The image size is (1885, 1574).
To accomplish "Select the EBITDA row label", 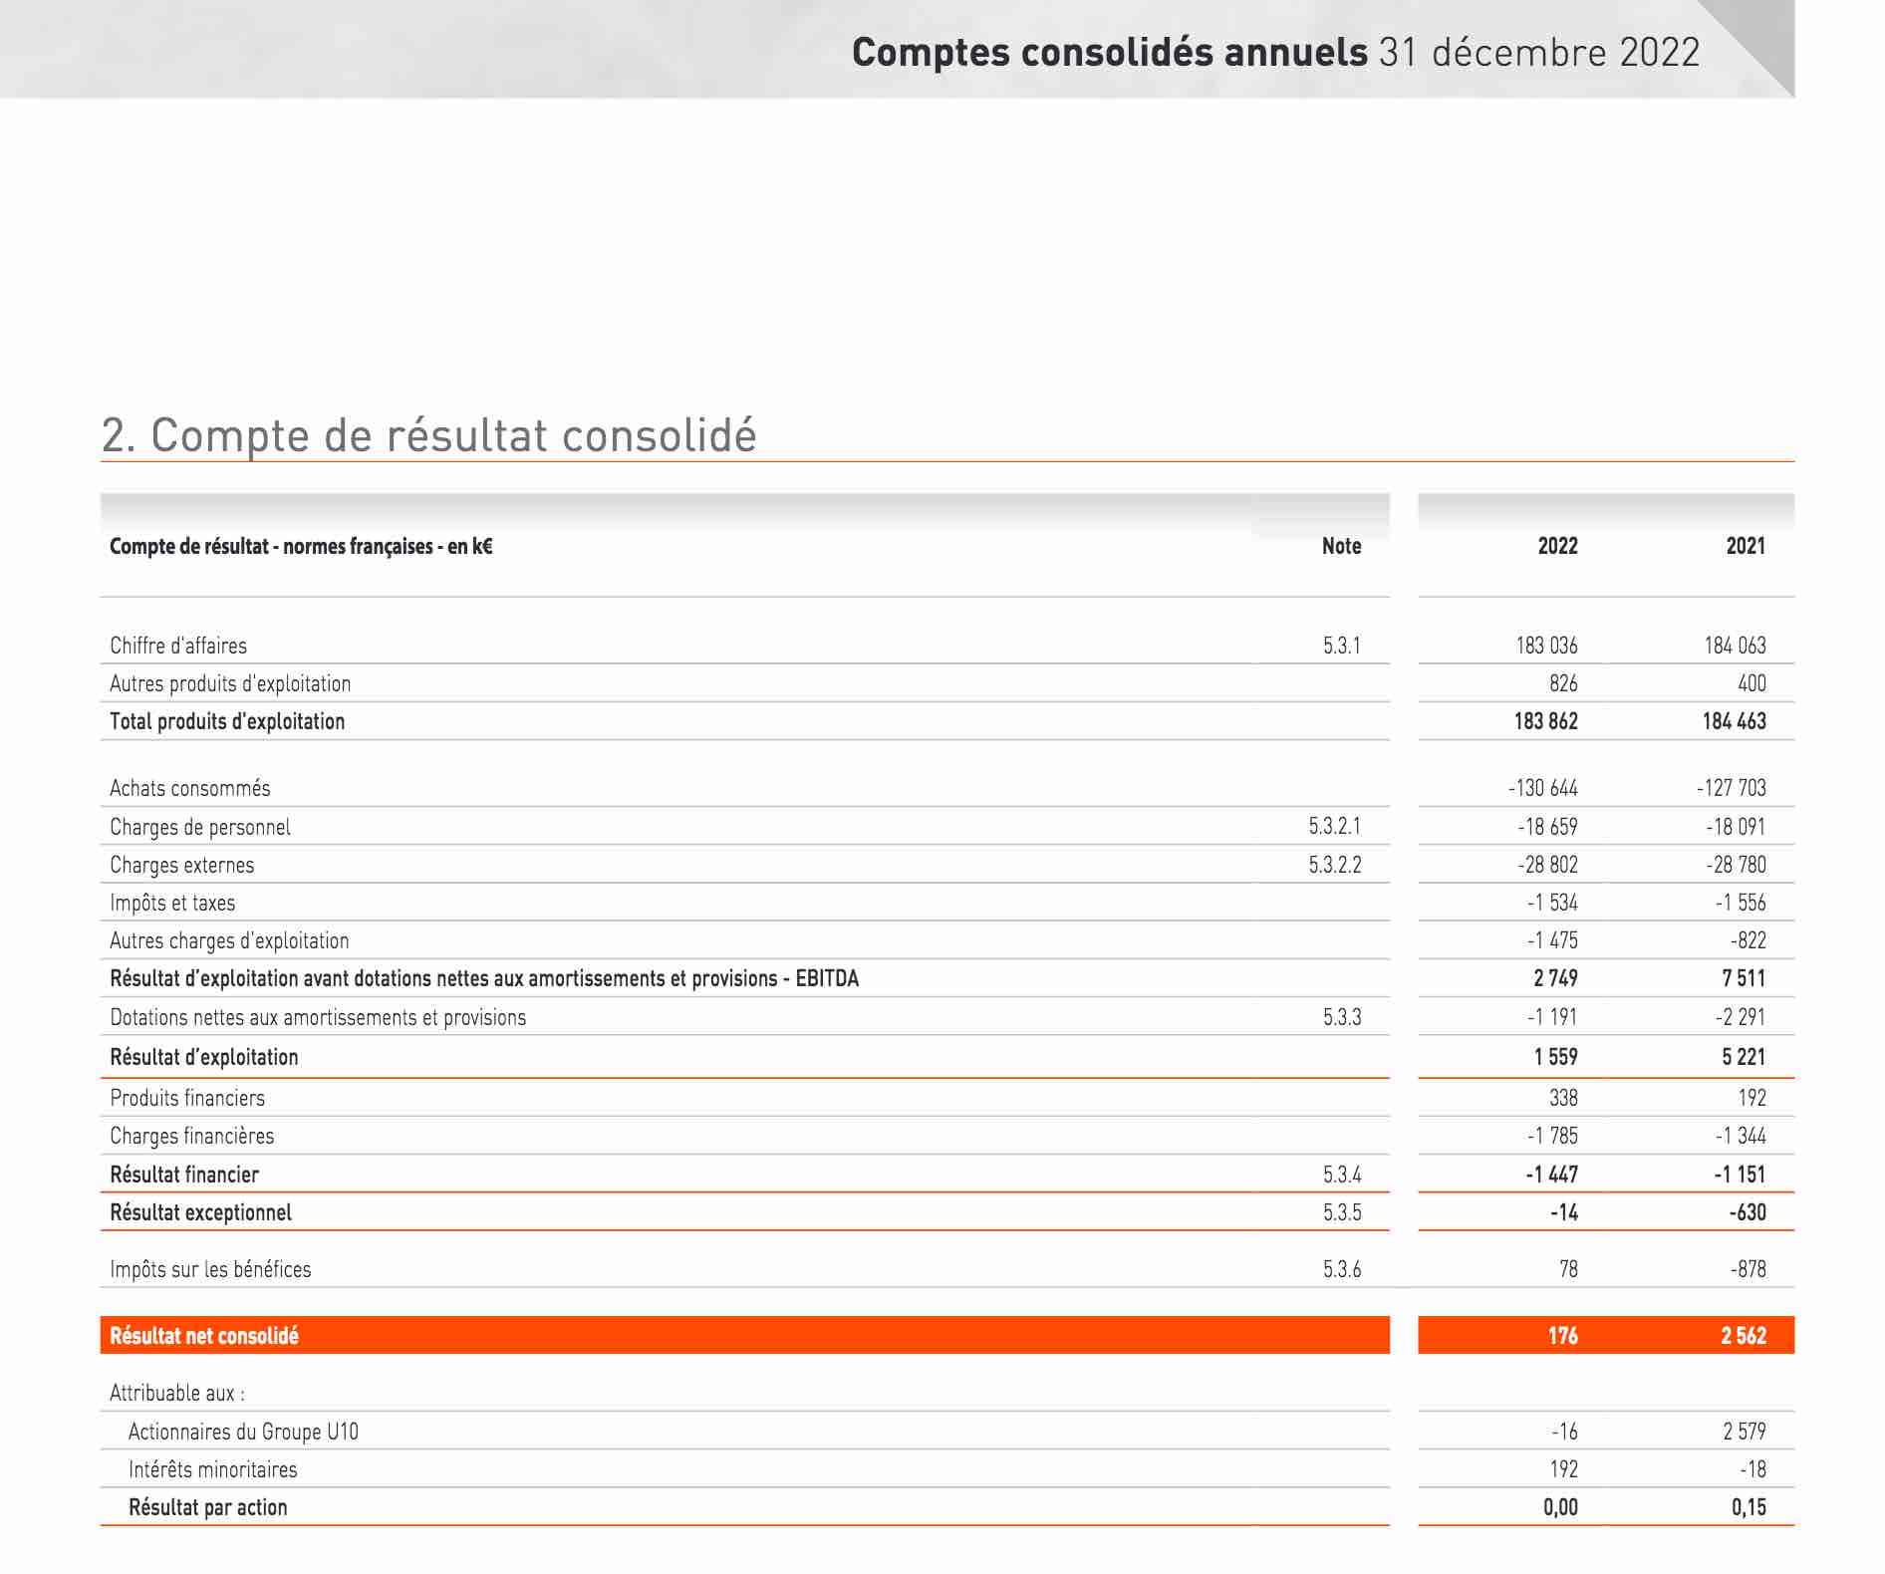I will 484,978.
